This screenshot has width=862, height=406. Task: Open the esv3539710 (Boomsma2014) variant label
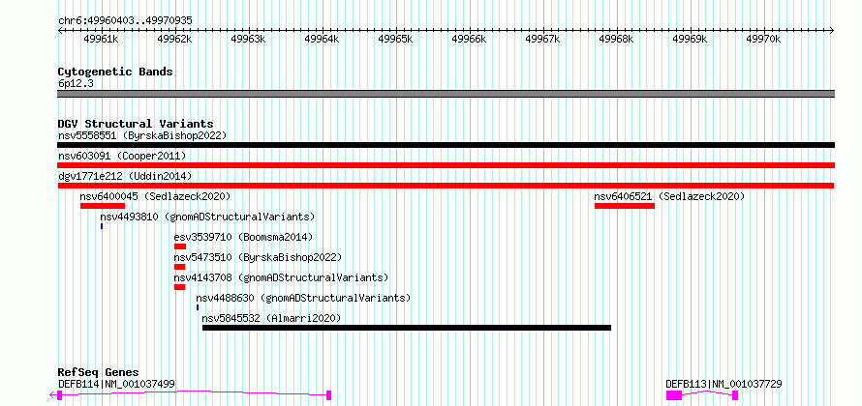pos(243,237)
